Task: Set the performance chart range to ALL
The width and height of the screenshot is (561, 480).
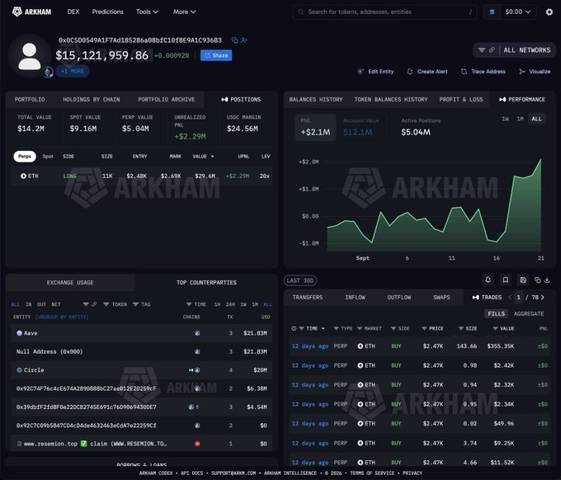Action: 536,119
